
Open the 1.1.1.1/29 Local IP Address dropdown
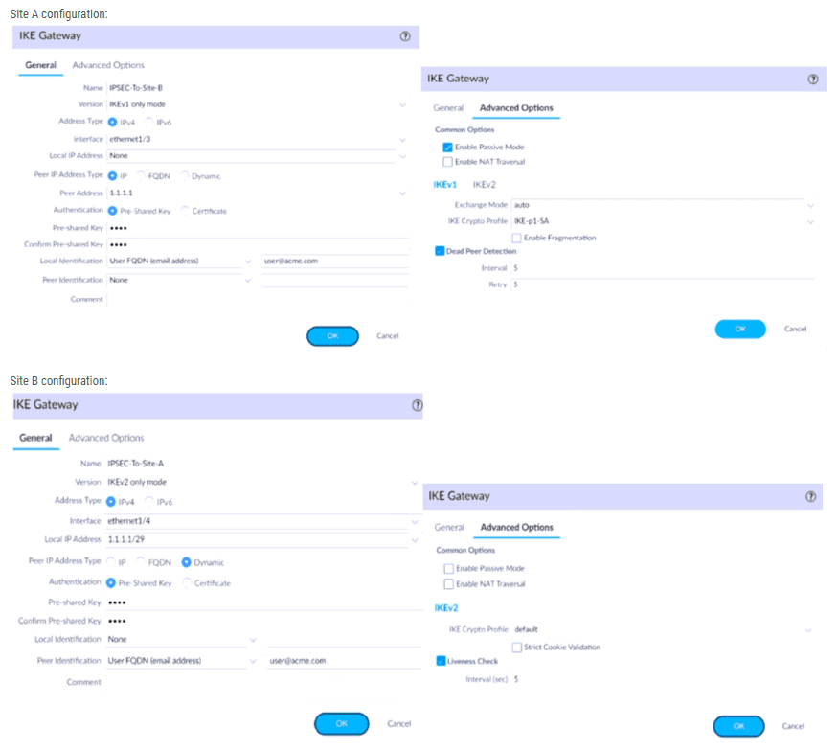click(x=414, y=540)
